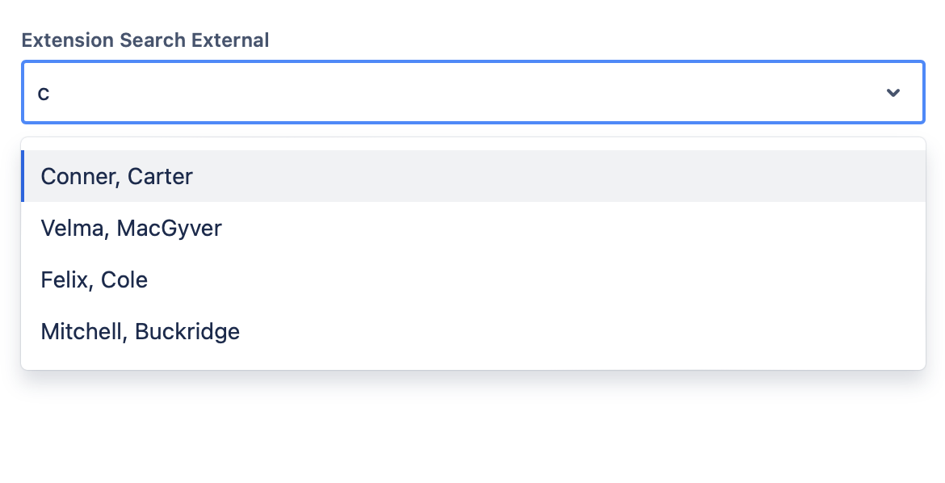
Task: Pick "Felix, Cole" in the dropdown
Action: click(94, 279)
